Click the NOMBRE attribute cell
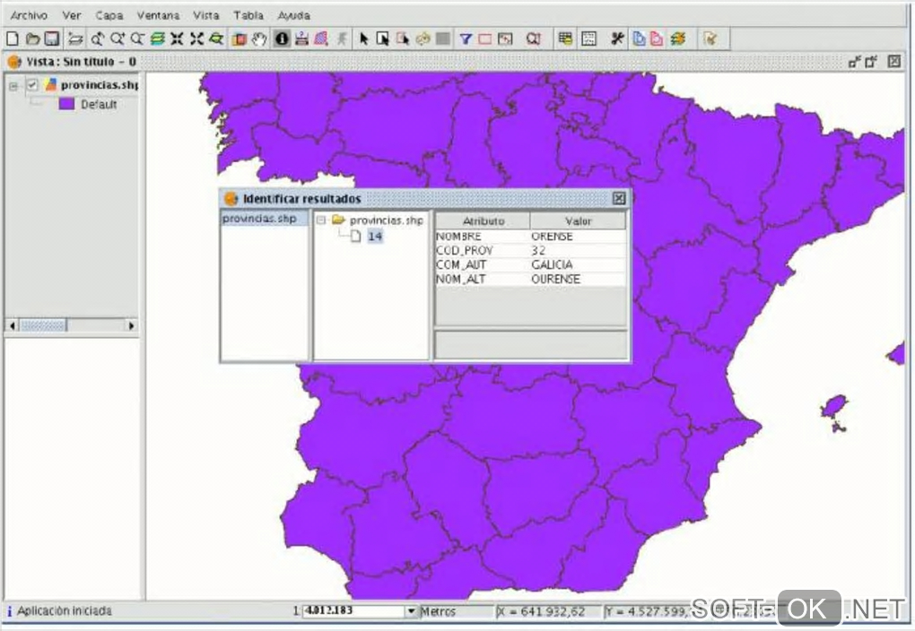 (484, 237)
